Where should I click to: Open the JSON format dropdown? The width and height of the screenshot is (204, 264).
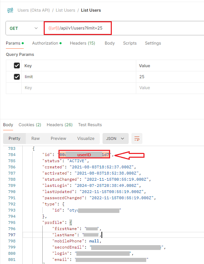(x=116, y=139)
